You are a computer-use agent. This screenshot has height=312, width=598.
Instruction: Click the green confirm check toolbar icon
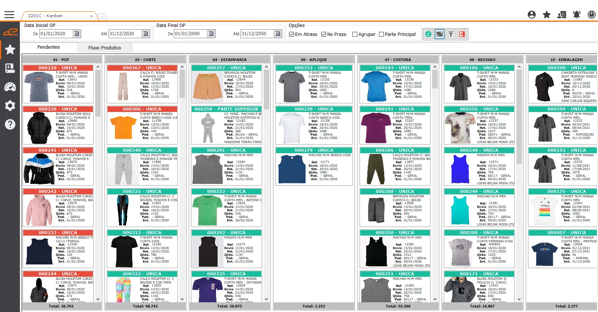(x=428, y=34)
